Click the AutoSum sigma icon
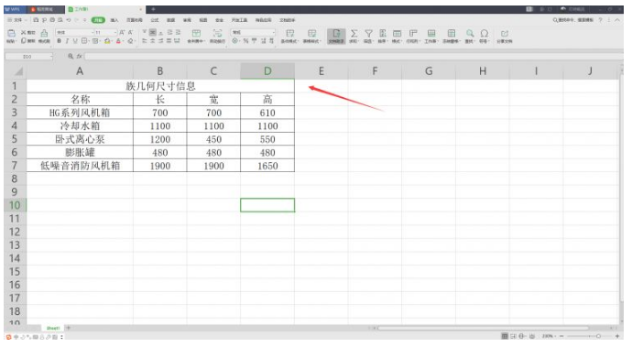 (354, 34)
